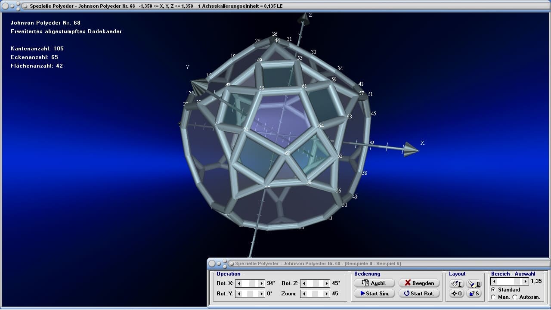Screen dimensions: 551x310
Task: Click vertex label 61 on polyhedron
Action: (304, 86)
